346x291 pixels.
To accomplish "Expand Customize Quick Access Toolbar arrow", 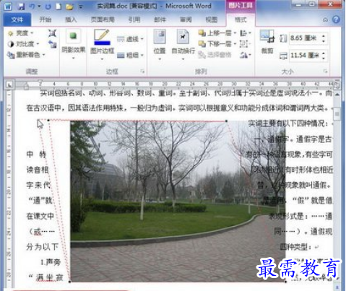I will point(80,7).
